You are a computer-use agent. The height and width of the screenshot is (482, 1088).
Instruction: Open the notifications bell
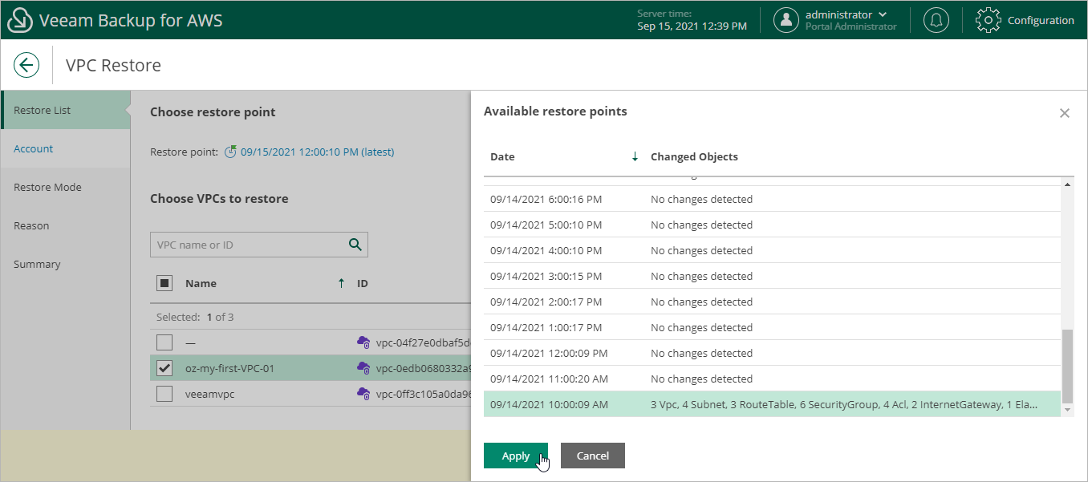(936, 20)
